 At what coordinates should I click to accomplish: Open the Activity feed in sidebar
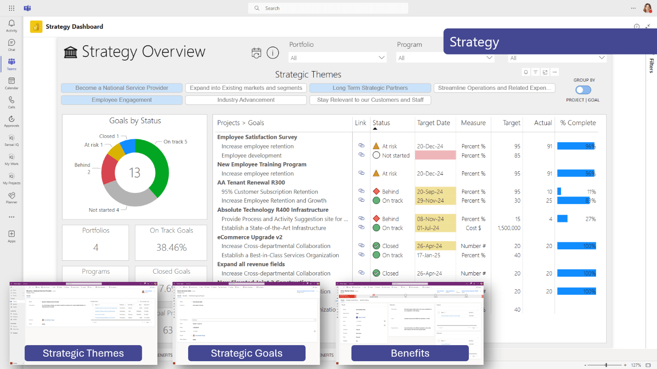click(11, 26)
